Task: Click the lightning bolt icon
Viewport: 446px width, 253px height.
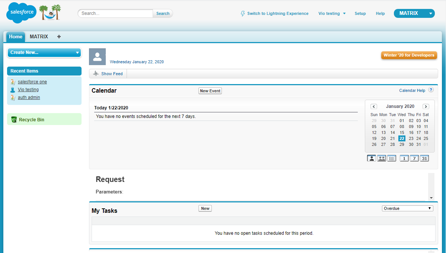Action: (x=243, y=14)
